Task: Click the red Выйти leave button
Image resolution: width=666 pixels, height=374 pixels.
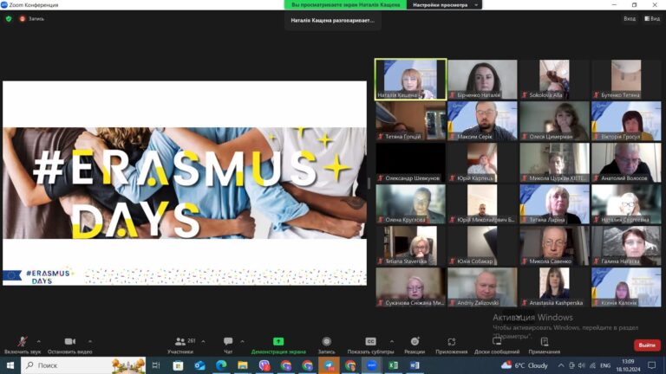Action: tap(646, 345)
